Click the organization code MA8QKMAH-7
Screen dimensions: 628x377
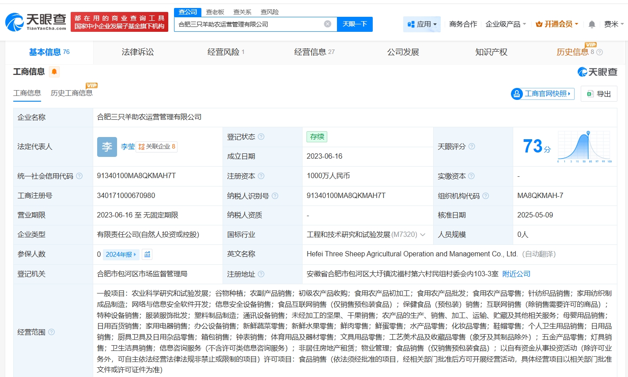click(x=540, y=195)
